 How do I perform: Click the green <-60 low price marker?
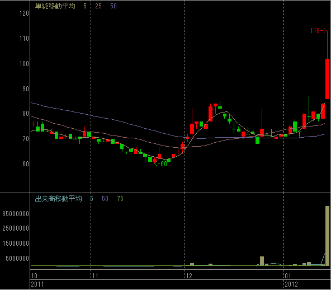point(160,164)
